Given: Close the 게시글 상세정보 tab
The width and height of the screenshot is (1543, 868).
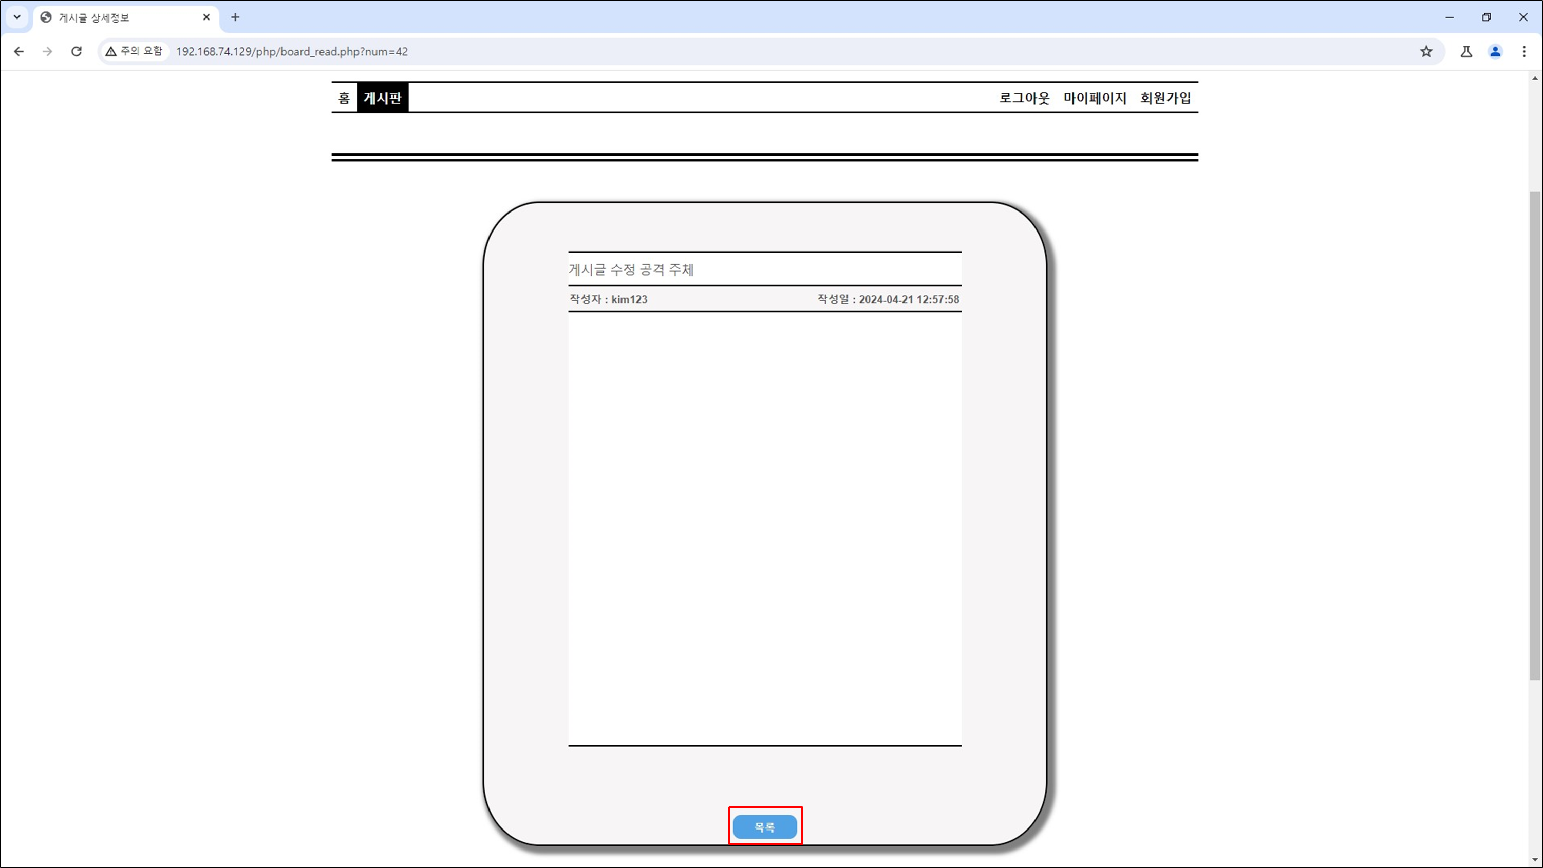Looking at the screenshot, I should (206, 17).
